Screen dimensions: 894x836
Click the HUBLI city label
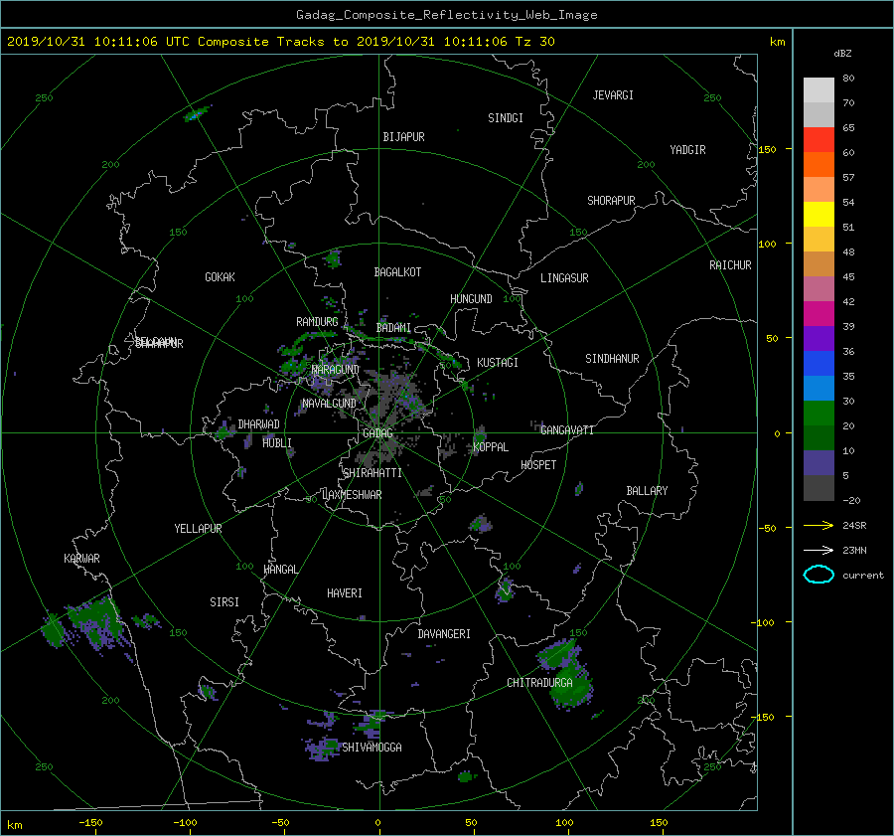click(277, 443)
